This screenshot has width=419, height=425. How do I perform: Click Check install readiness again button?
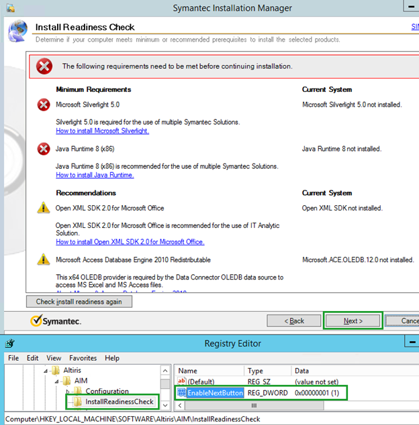pos(79,302)
